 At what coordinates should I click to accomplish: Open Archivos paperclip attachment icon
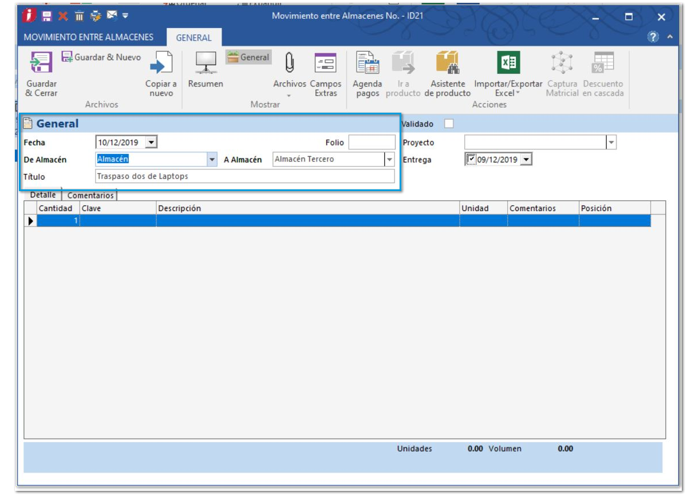click(x=289, y=62)
